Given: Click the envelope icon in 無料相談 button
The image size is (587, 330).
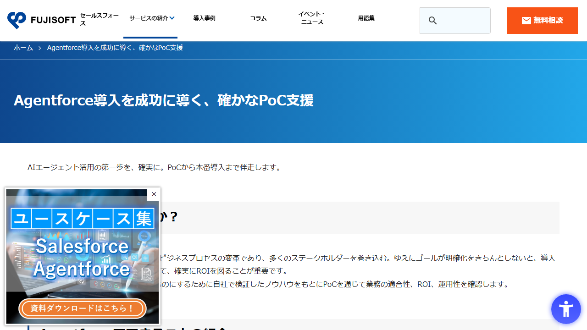Looking at the screenshot, I should click(x=526, y=21).
